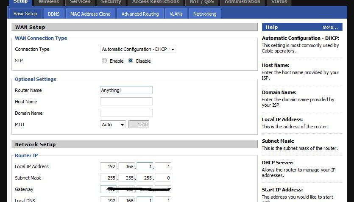Select the Basic Setup tab

(x=25, y=14)
